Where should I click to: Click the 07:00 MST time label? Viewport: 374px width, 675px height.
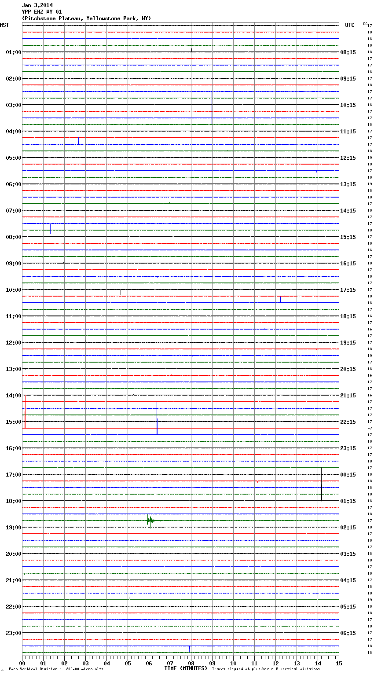(x=14, y=211)
